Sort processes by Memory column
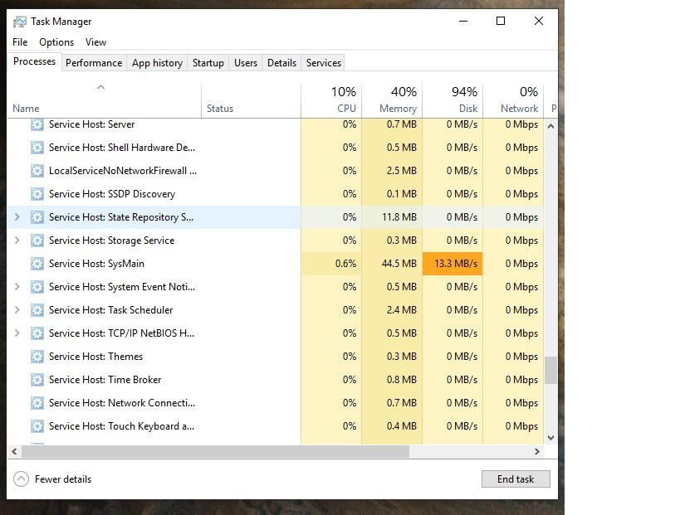This screenshot has width=680, height=515. (392, 100)
